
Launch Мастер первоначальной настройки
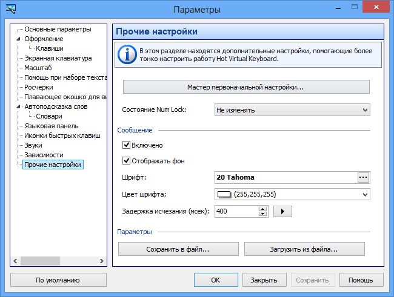pyautogui.click(x=246, y=87)
